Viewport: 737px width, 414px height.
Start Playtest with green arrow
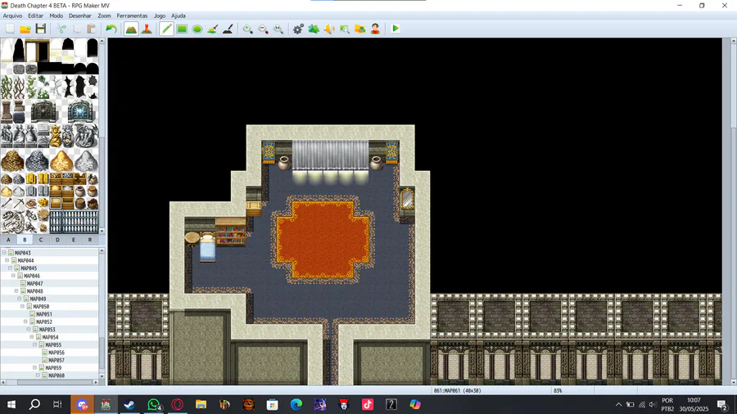click(396, 29)
